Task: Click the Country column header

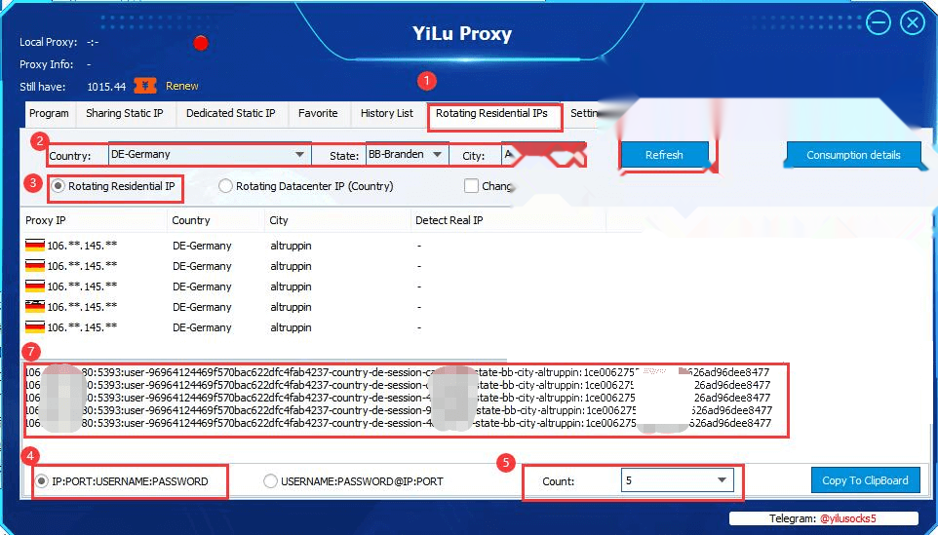Action: [215, 220]
